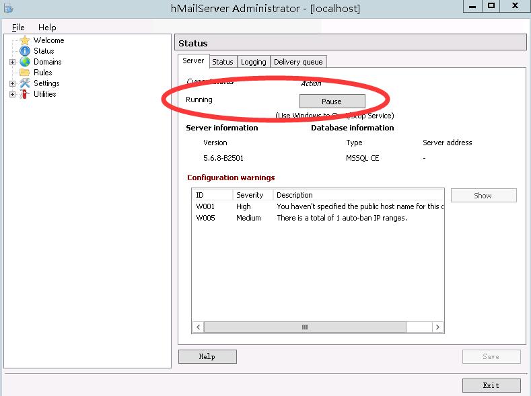
Task: Switch to the Logging tab
Action: 253,62
